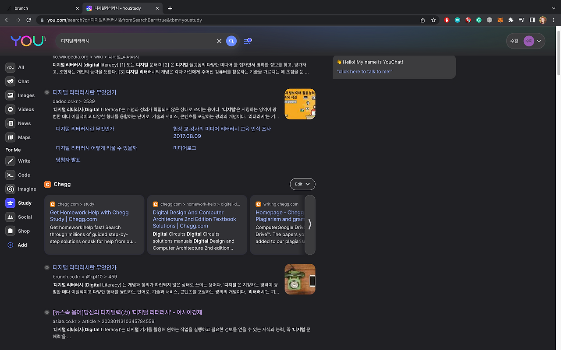Switch to Images results

click(21, 95)
